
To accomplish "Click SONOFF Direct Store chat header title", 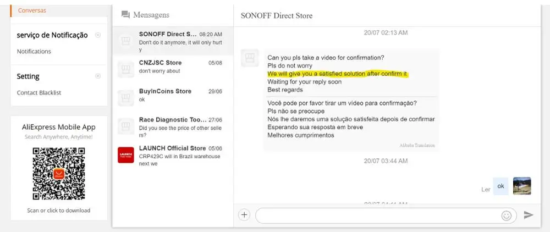I will pos(277,15).
